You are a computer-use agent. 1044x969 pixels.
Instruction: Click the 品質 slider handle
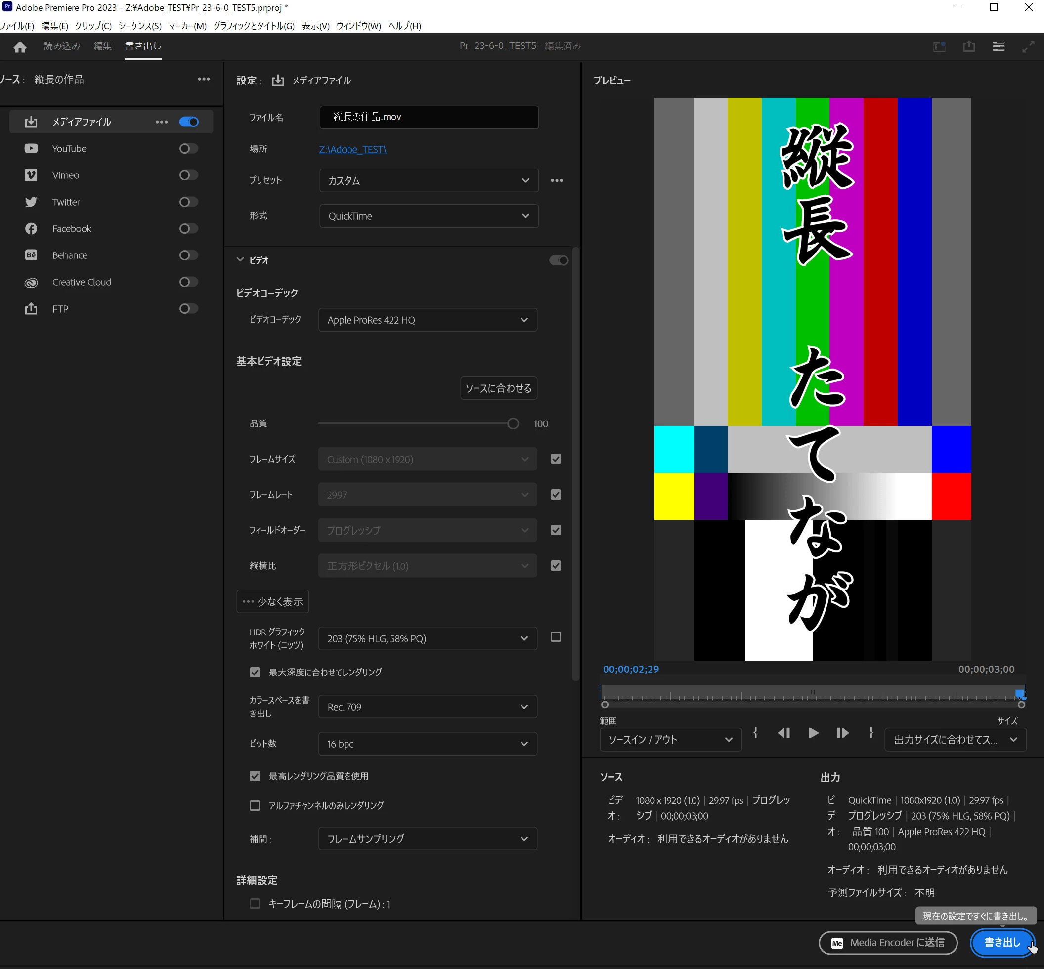[x=513, y=423]
